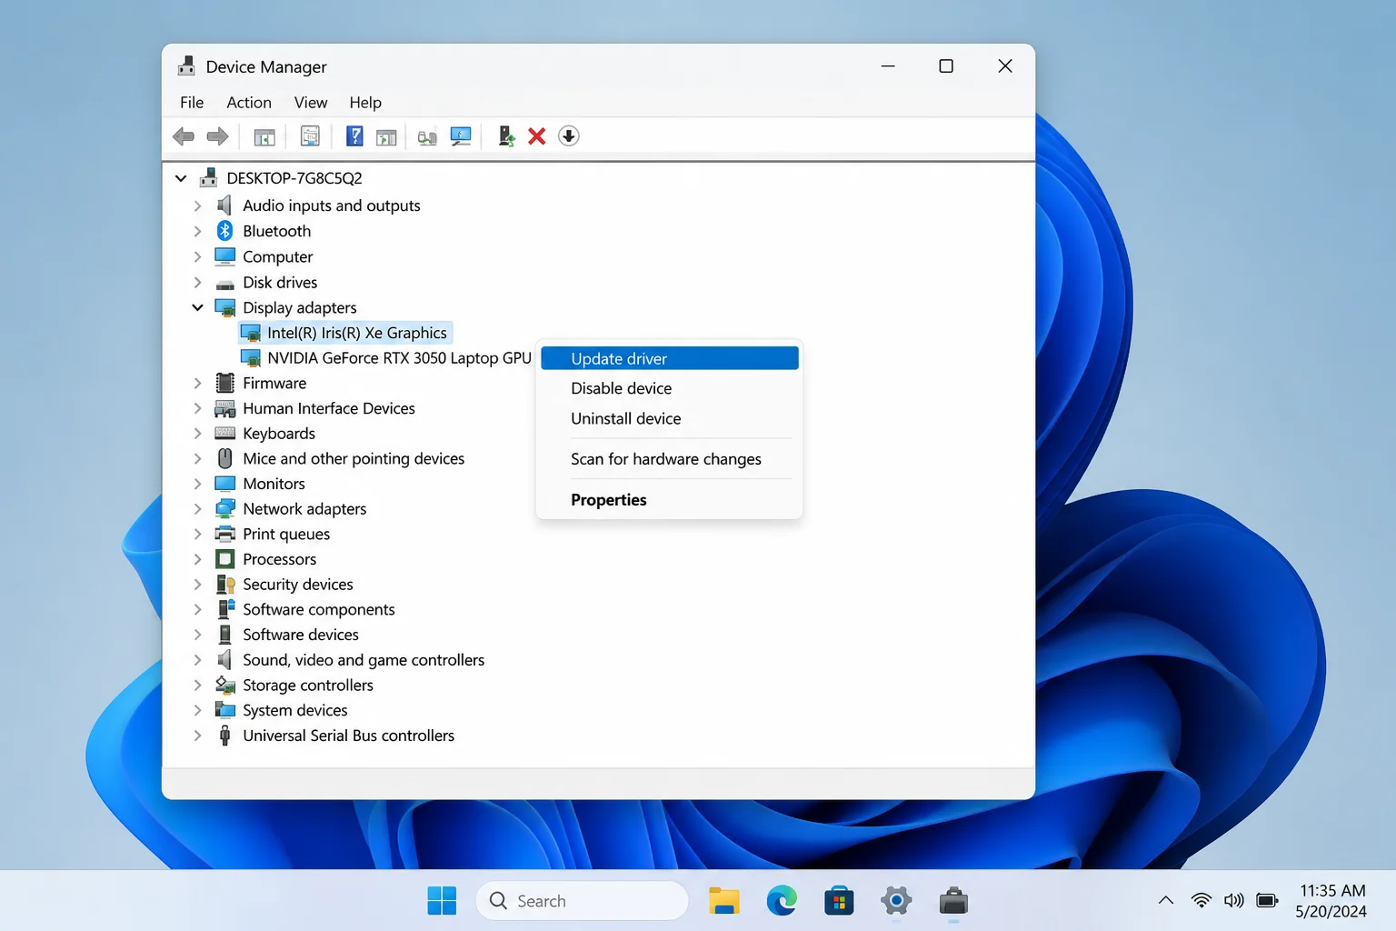Viewport: 1396px width, 931px height.
Task: Open the clock showing 11:35 AM
Action: click(x=1331, y=901)
